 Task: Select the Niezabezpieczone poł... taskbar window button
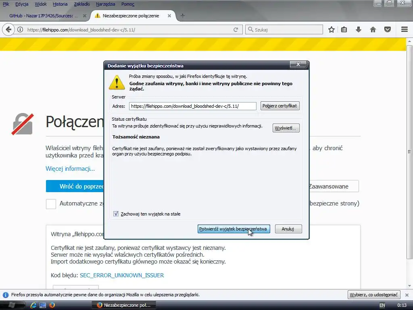pyautogui.click(x=124, y=305)
